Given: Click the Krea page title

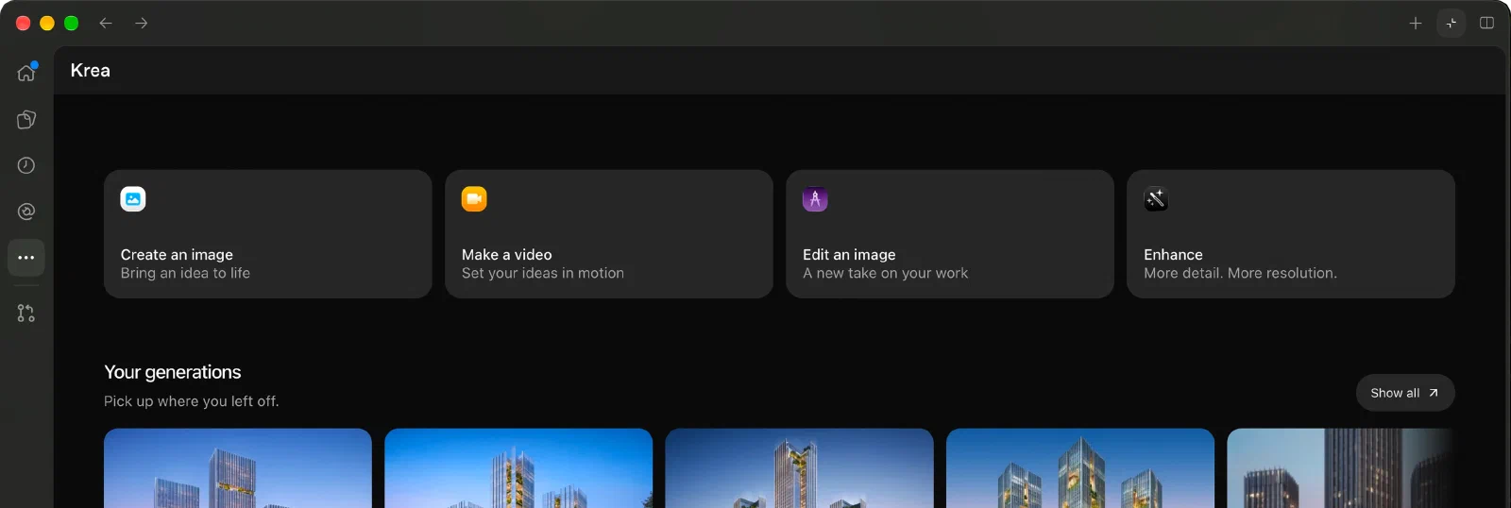Looking at the screenshot, I should (x=91, y=71).
